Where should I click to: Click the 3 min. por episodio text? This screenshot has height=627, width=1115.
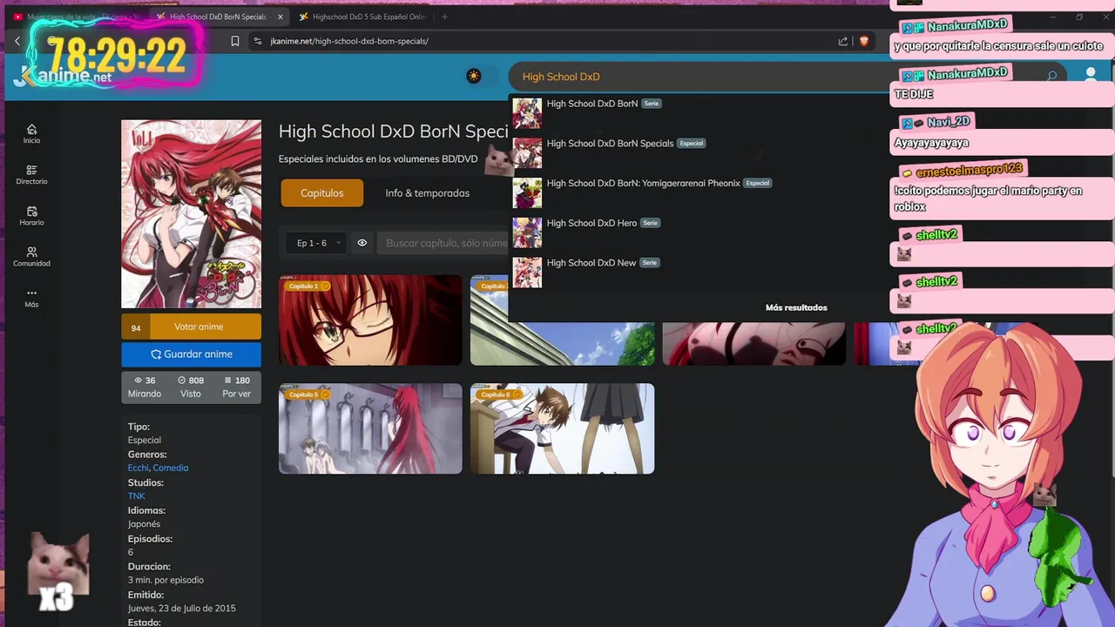pos(166,580)
